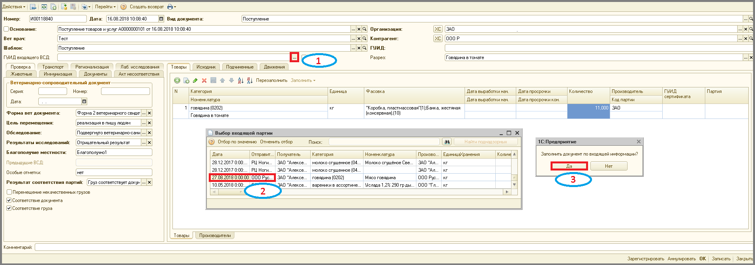Click the Find in list toolbar icon
Image resolution: width=755 pixels, height=265 pixels.
click(x=33, y=7)
